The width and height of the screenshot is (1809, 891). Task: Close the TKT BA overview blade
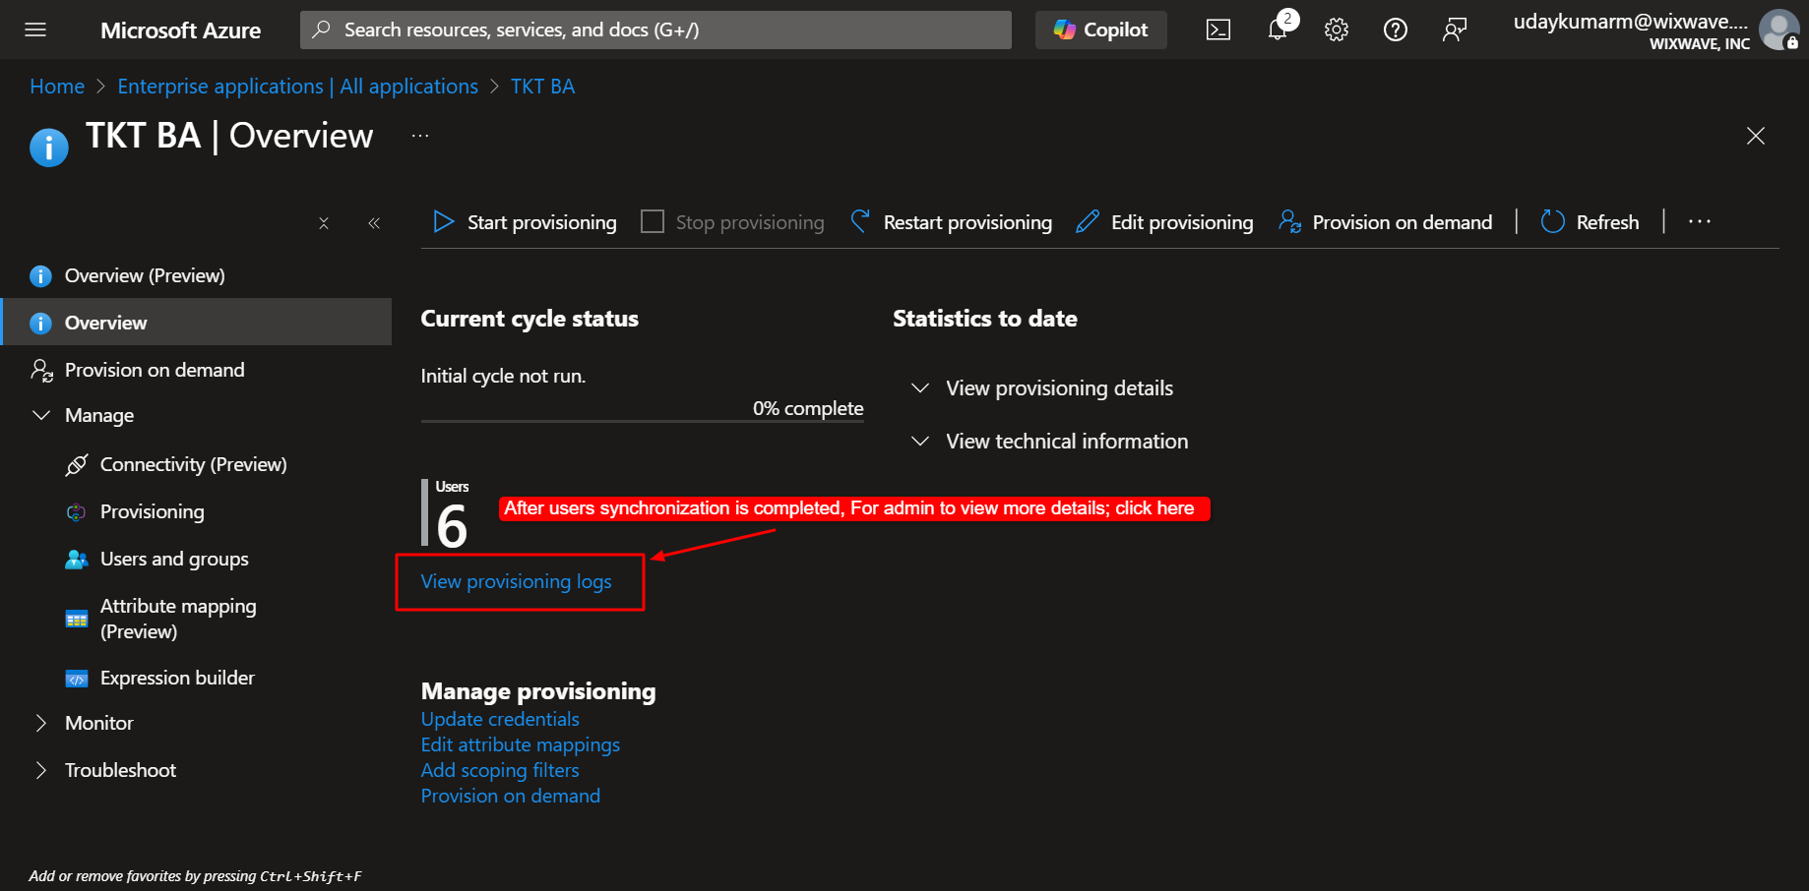1756,136
